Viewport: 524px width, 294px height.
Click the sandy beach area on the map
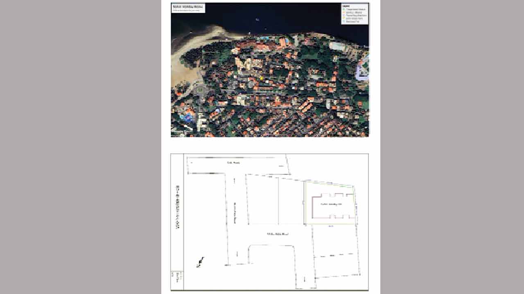(180, 65)
